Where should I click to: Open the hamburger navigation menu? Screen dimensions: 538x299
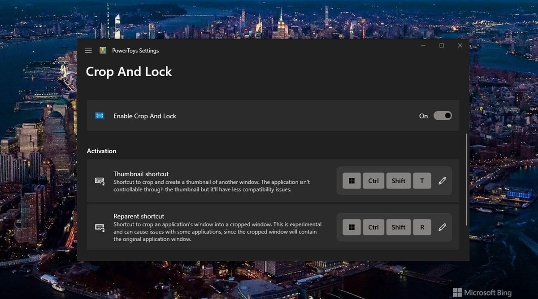[88, 51]
